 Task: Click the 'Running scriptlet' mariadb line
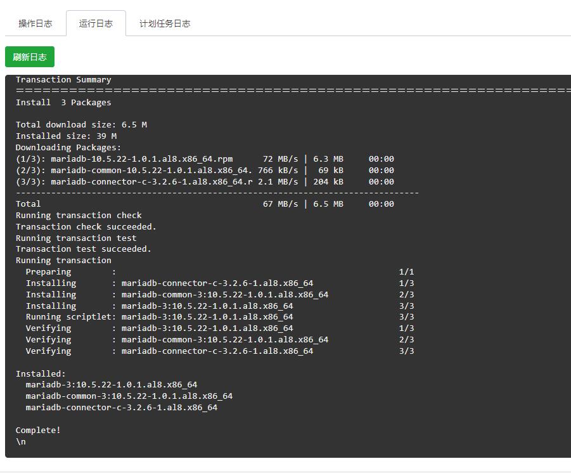220,316
